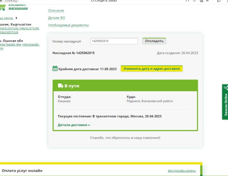Open the 'Звонок Online' side widget

click(x=225, y=103)
